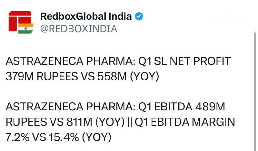Click the 15.4% (YOY) margin value

[x=80, y=137]
